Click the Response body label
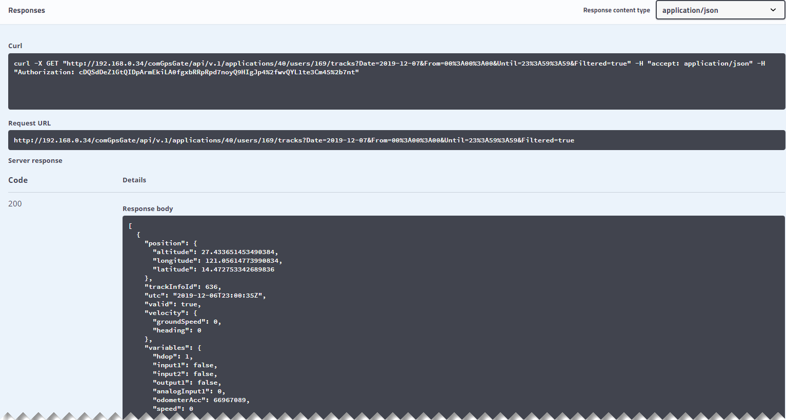Screen dimensions: 786x420 coord(148,208)
